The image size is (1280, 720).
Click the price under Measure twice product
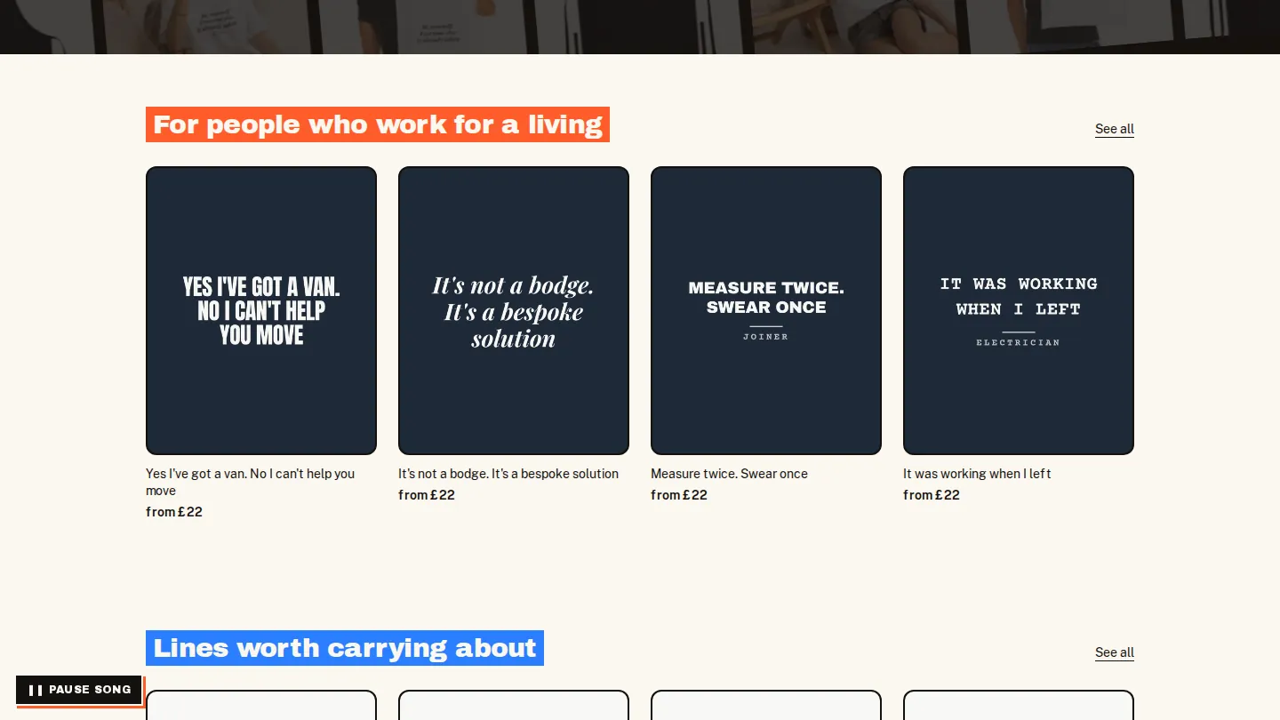tap(679, 495)
